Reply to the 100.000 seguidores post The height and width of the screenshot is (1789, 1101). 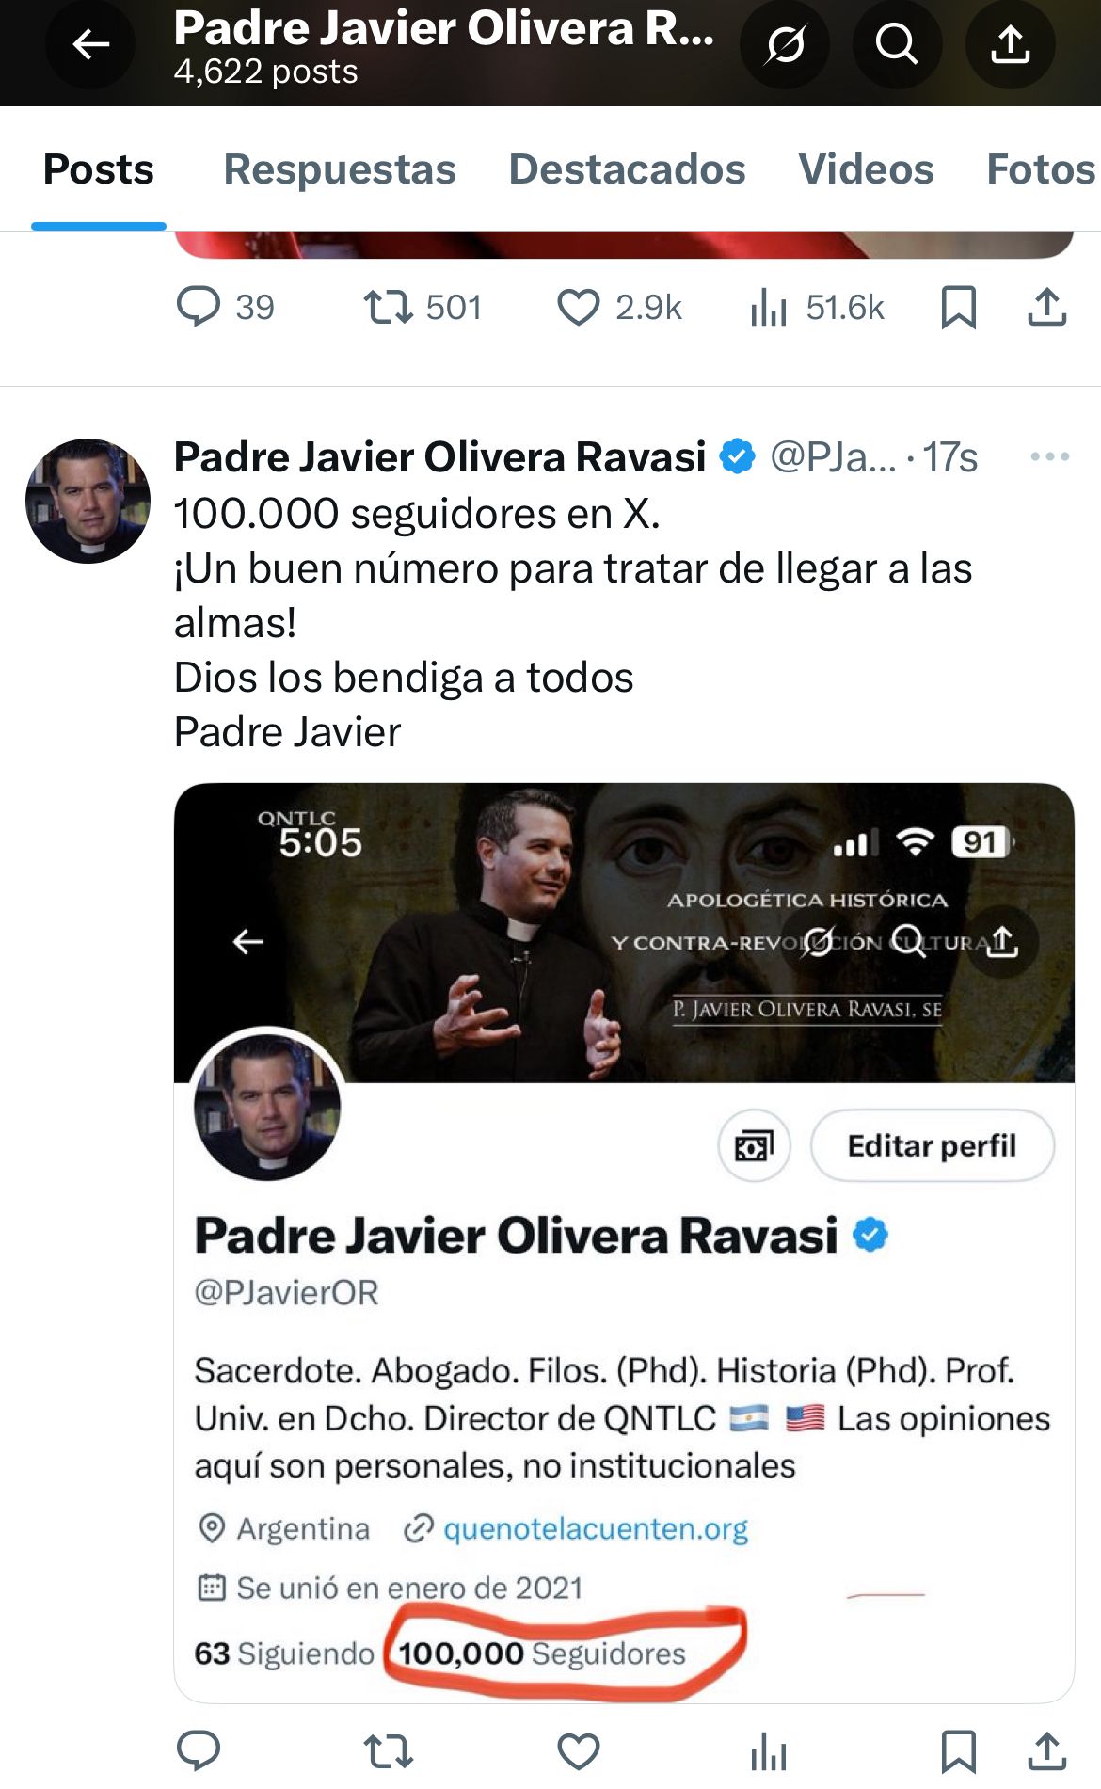199,1750
